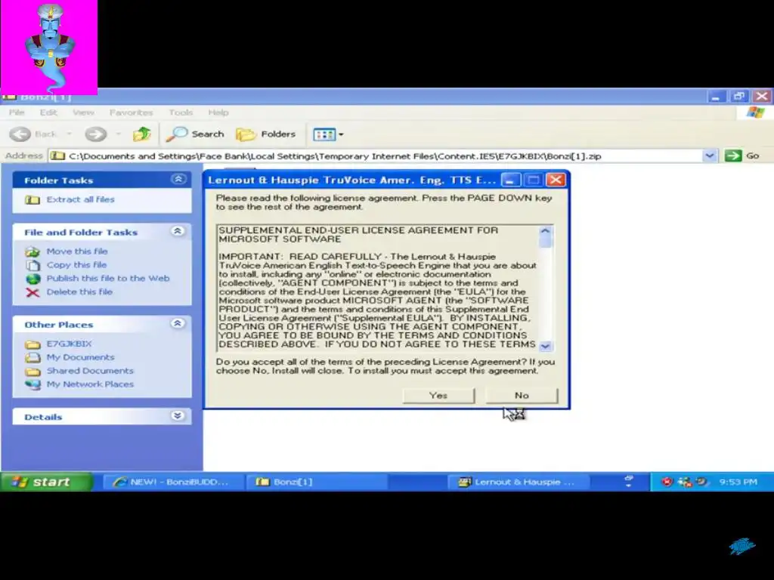Click the blue genie agent character

(49, 48)
